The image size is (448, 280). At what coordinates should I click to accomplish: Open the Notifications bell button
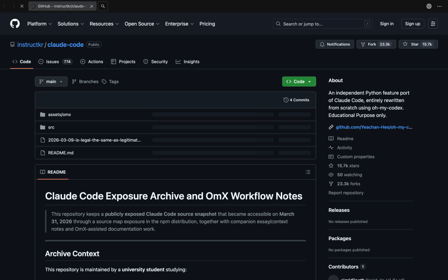click(x=334, y=44)
